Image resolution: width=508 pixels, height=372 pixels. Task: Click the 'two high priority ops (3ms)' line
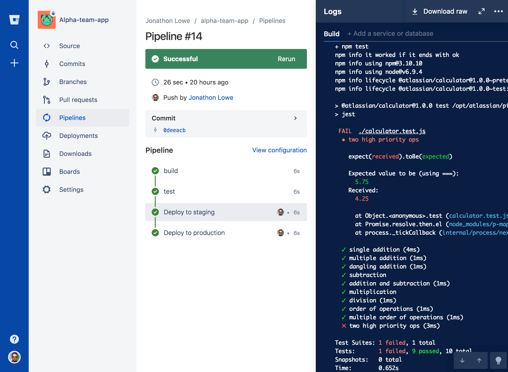[391, 326]
